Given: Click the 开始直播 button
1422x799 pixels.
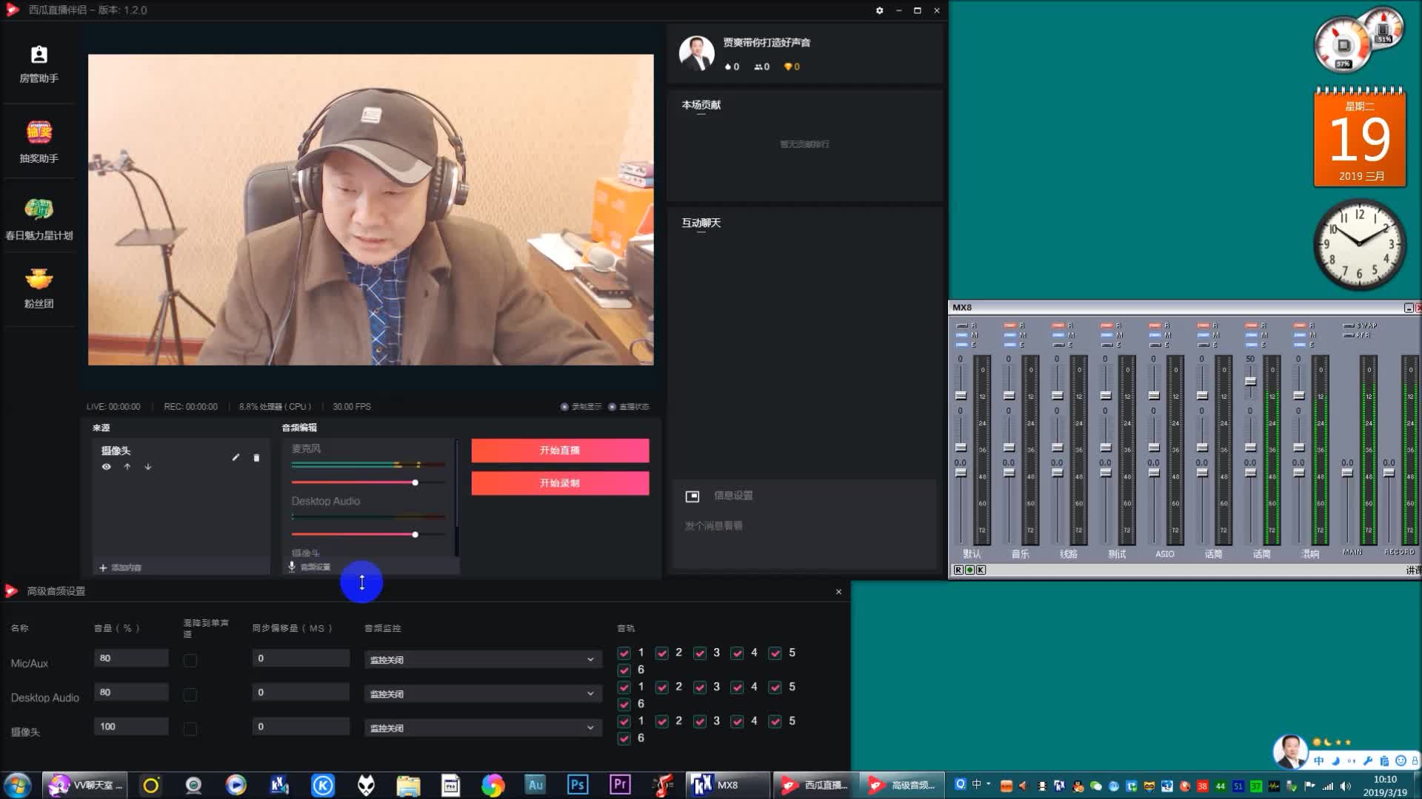Looking at the screenshot, I should point(560,451).
